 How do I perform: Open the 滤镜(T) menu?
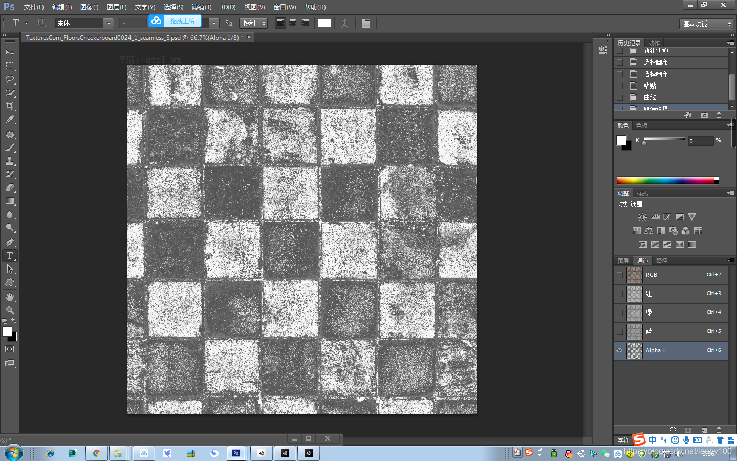pos(202,7)
